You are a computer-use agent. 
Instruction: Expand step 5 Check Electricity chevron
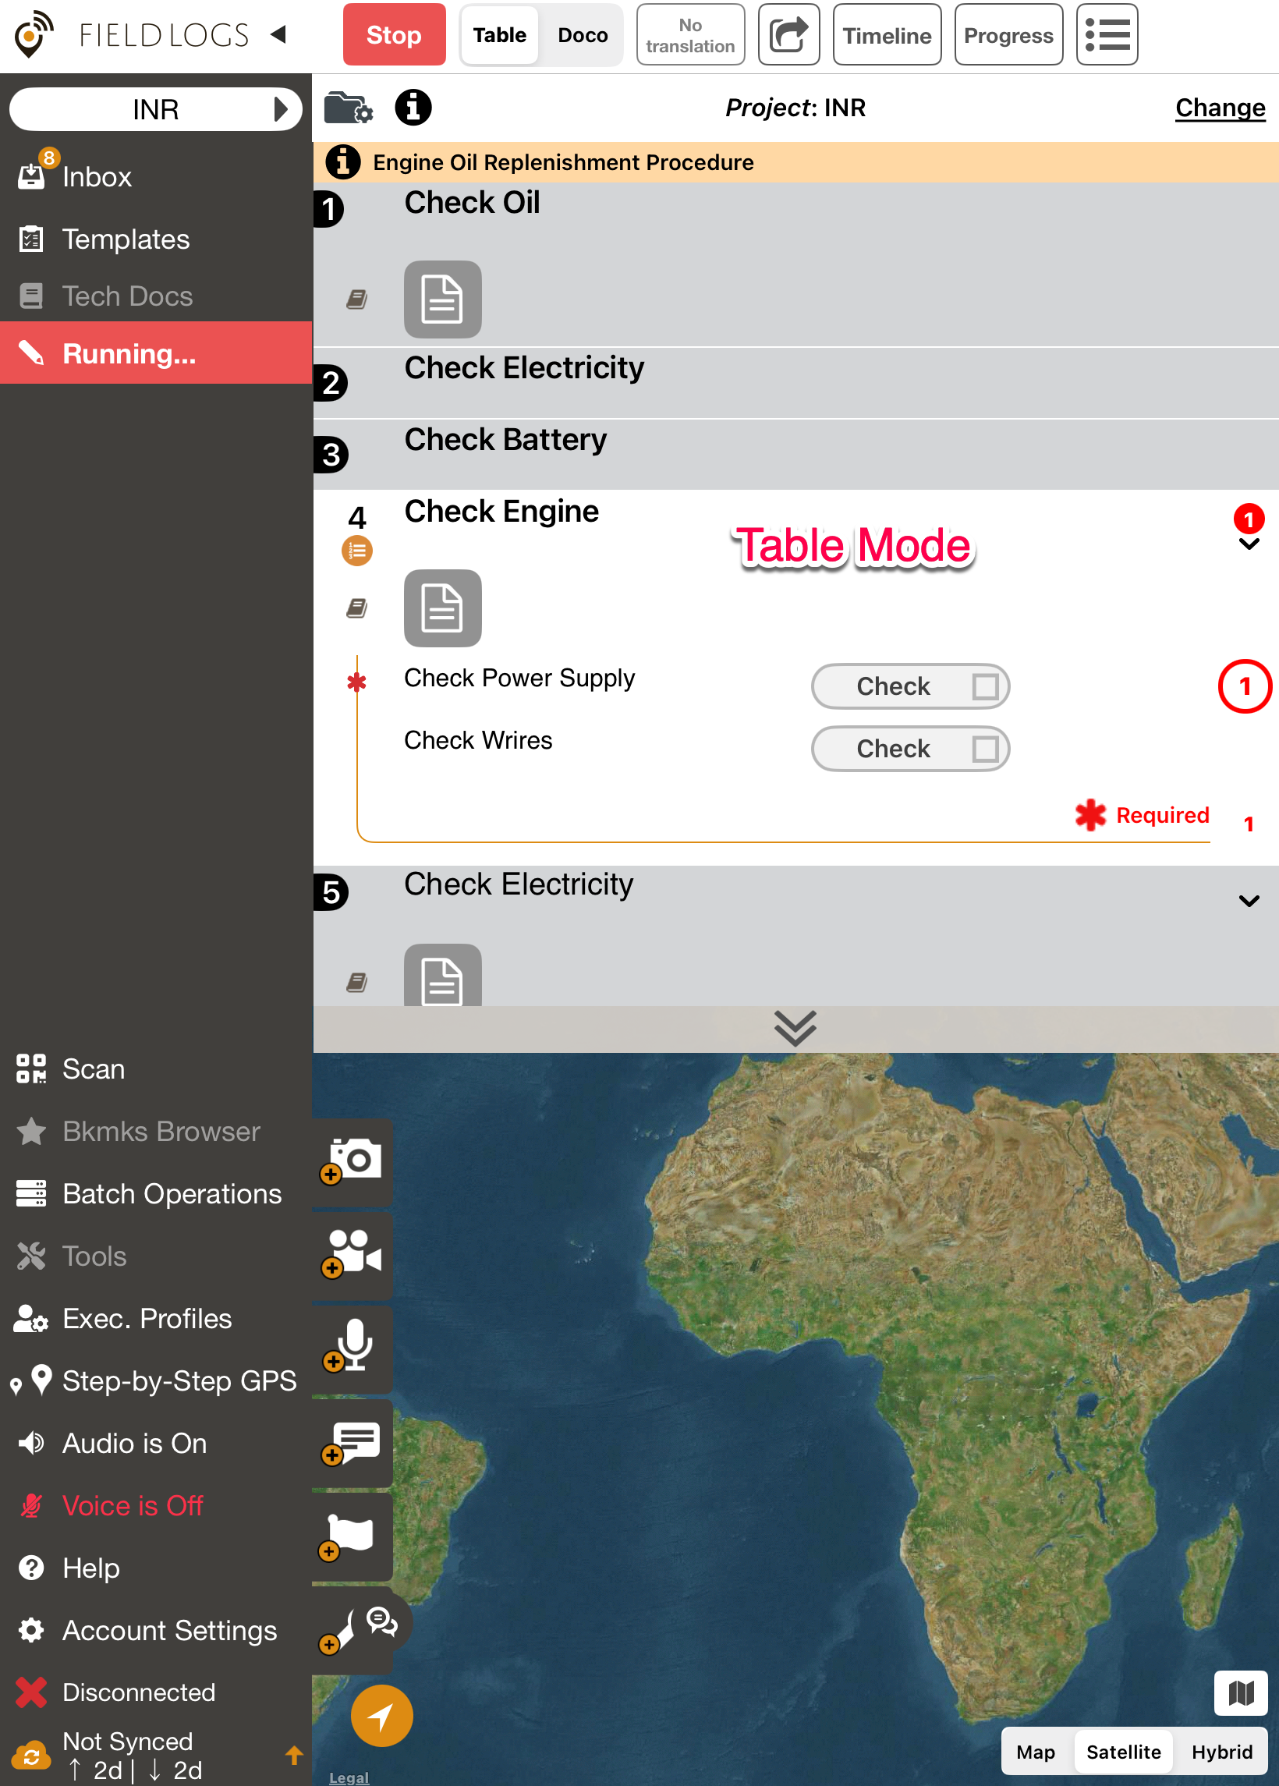click(x=1249, y=901)
